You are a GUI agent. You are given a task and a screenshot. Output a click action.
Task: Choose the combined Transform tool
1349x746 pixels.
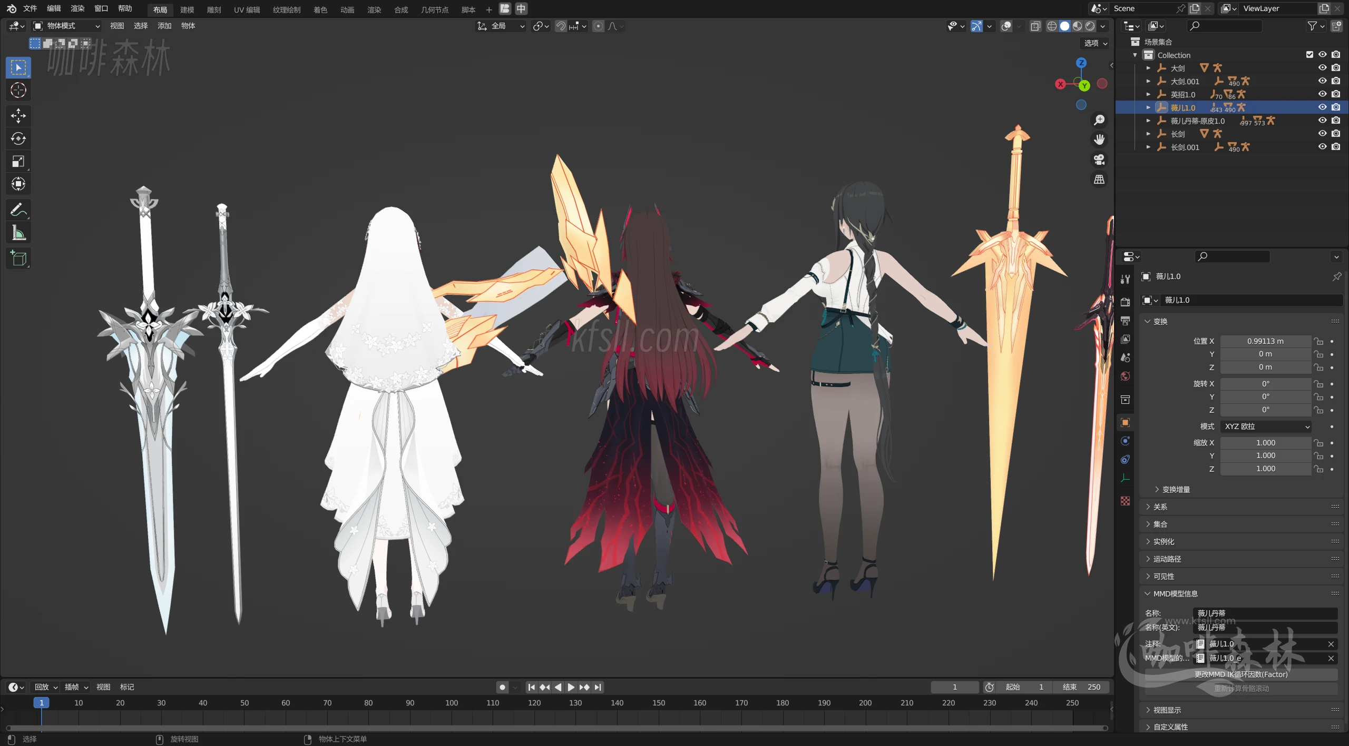click(18, 184)
